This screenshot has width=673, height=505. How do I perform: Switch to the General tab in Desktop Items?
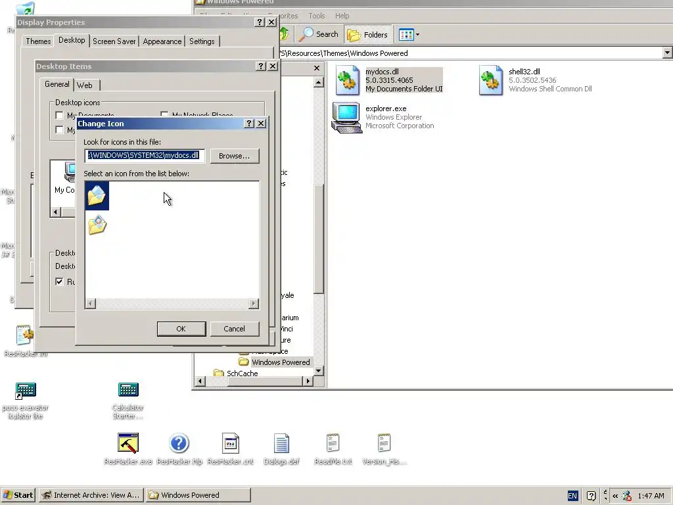(57, 84)
